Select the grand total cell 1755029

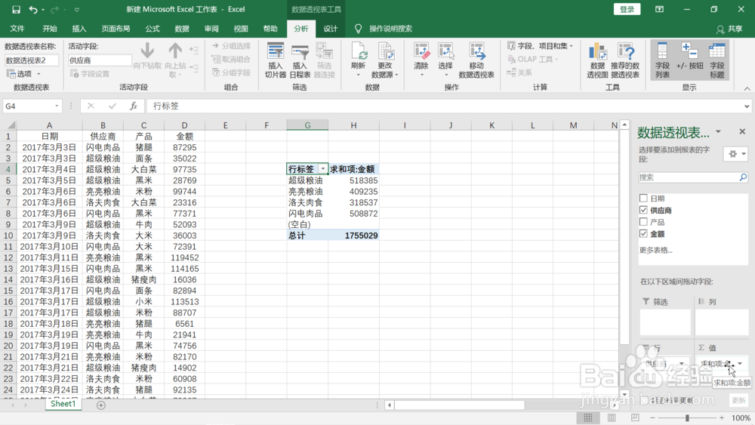click(353, 236)
